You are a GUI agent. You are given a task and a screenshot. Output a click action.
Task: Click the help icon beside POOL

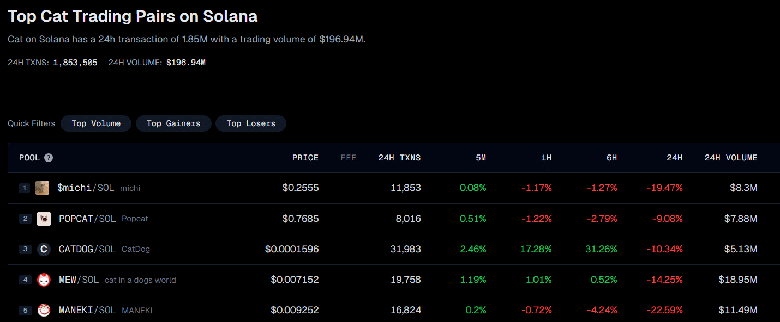(49, 158)
